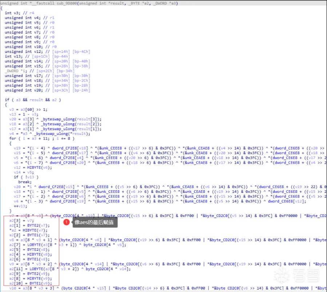Viewport: 327px width, 292px height.
Task: Select the 'unsigned int v15; // [sp+28h]' line
Action: (x=47, y=66)
